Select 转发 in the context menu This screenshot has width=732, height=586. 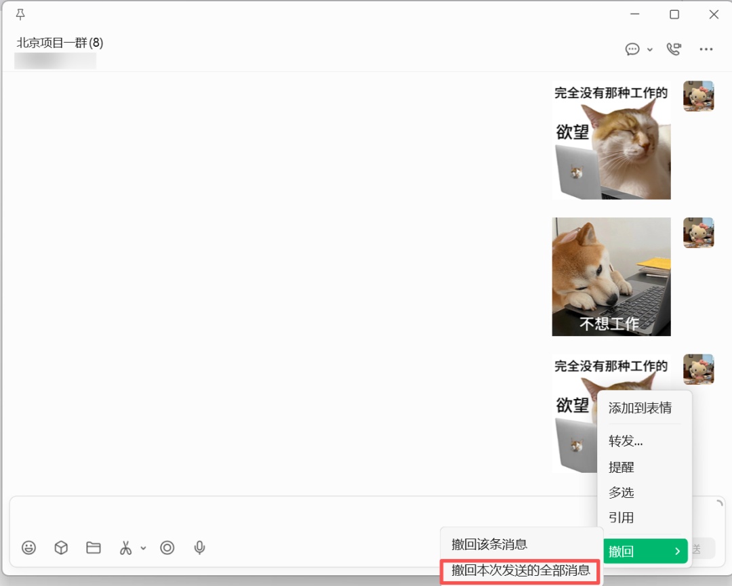pyautogui.click(x=625, y=440)
